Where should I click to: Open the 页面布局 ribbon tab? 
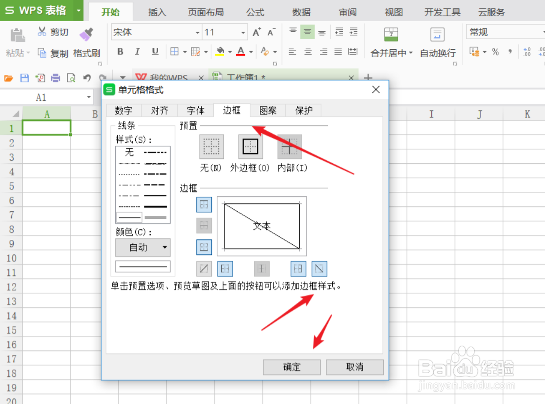pos(206,12)
